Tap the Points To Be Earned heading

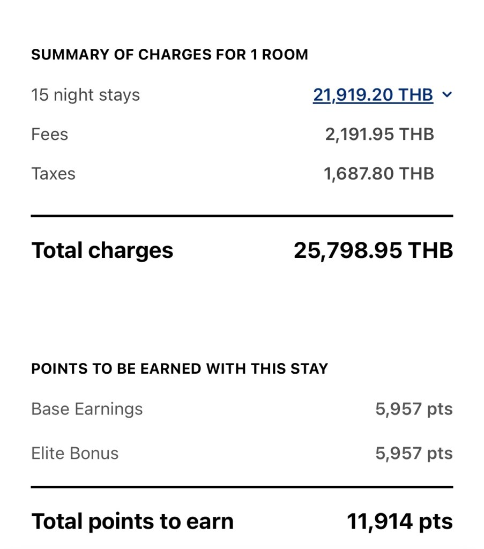180,369
